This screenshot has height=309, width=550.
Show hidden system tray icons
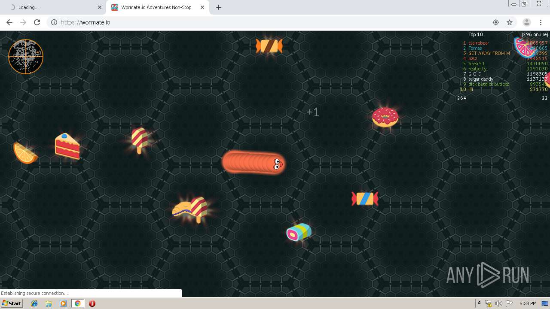pos(479,303)
